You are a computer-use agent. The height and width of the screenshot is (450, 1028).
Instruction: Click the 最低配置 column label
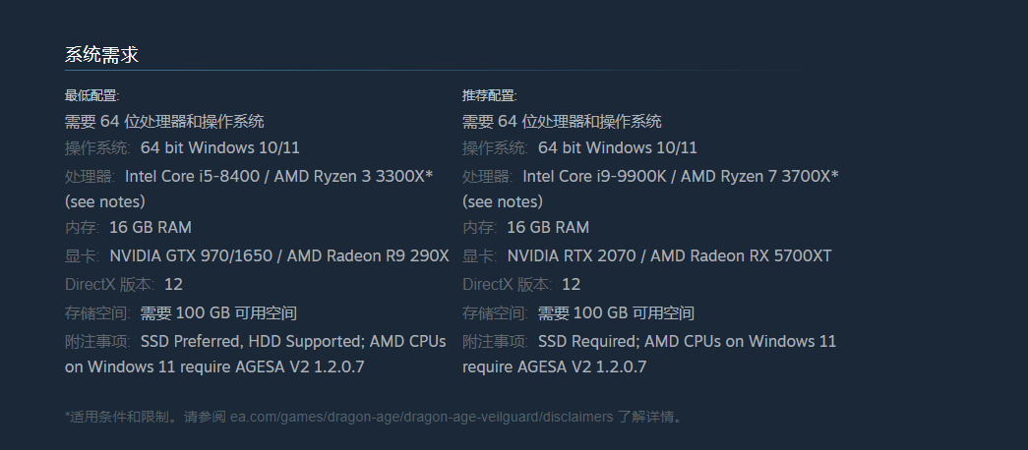(91, 95)
